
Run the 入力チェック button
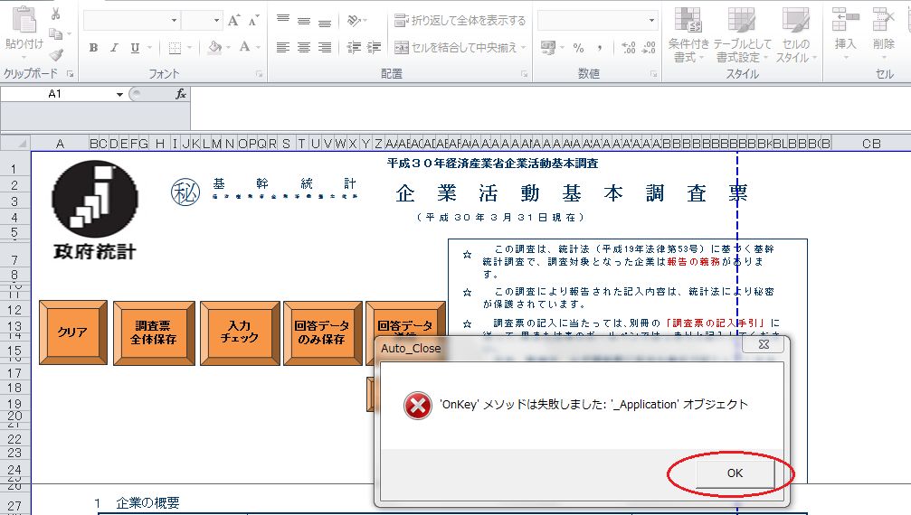click(x=240, y=333)
